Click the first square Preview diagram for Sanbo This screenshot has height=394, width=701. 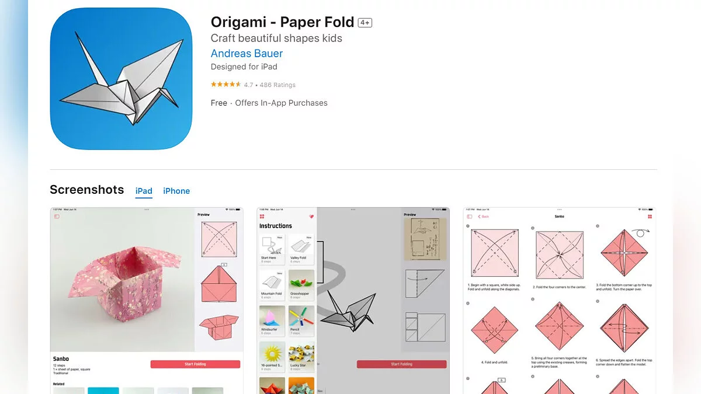[219, 239]
